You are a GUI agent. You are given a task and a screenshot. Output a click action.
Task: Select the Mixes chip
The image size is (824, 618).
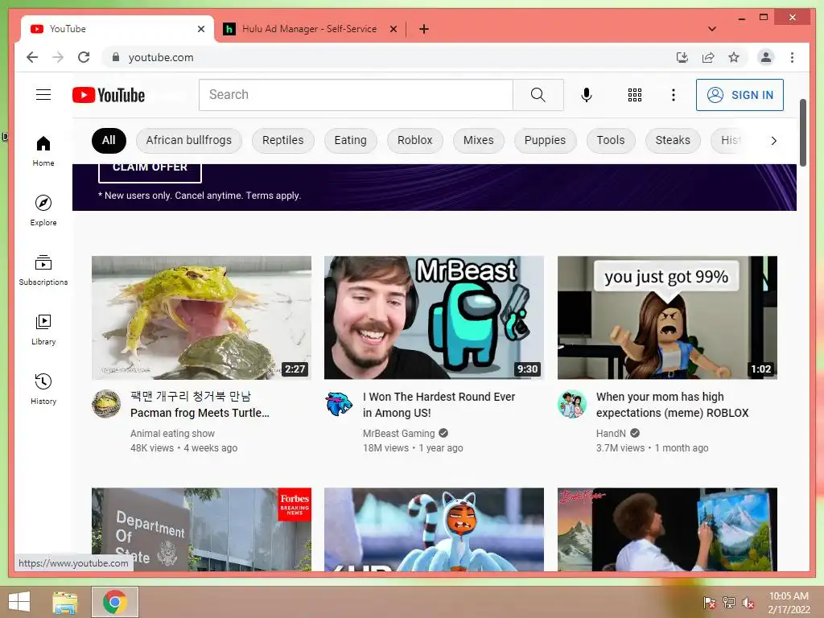[478, 140]
